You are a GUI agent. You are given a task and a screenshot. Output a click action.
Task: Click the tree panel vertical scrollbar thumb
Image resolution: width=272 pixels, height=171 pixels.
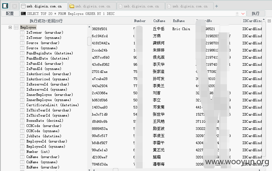coord(89,41)
